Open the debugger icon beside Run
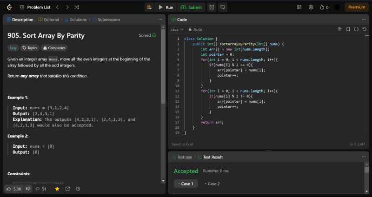The height and width of the screenshot is (197, 372). (x=149, y=7)
